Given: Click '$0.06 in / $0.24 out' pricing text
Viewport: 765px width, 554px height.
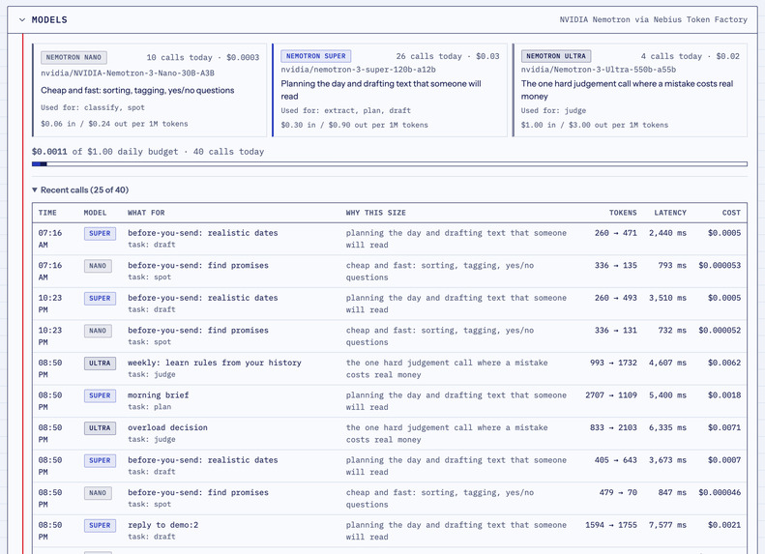Looking at the screenshot, I should [x=114, y=124].
